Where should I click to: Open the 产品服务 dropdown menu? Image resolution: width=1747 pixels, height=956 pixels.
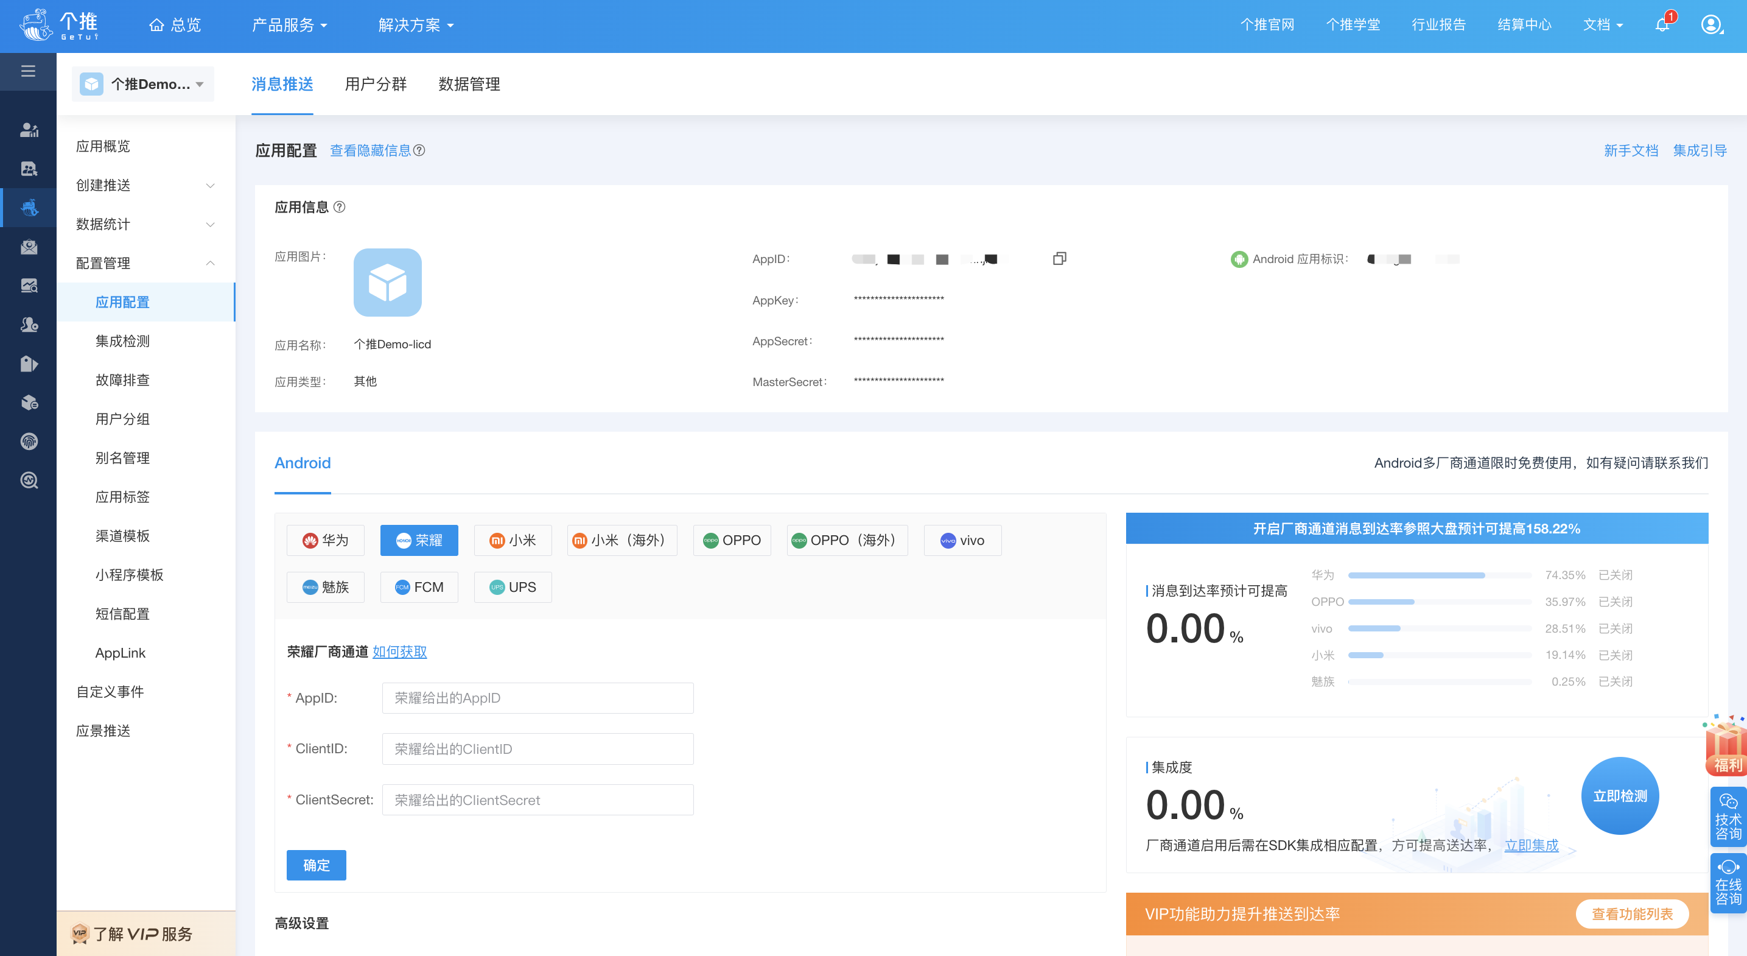pyautogui.click(x=290, y=25)
